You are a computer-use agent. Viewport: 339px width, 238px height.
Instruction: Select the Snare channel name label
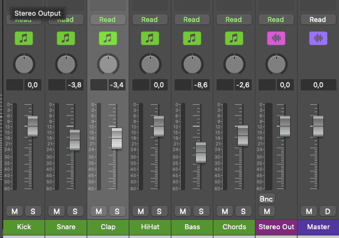66,227
